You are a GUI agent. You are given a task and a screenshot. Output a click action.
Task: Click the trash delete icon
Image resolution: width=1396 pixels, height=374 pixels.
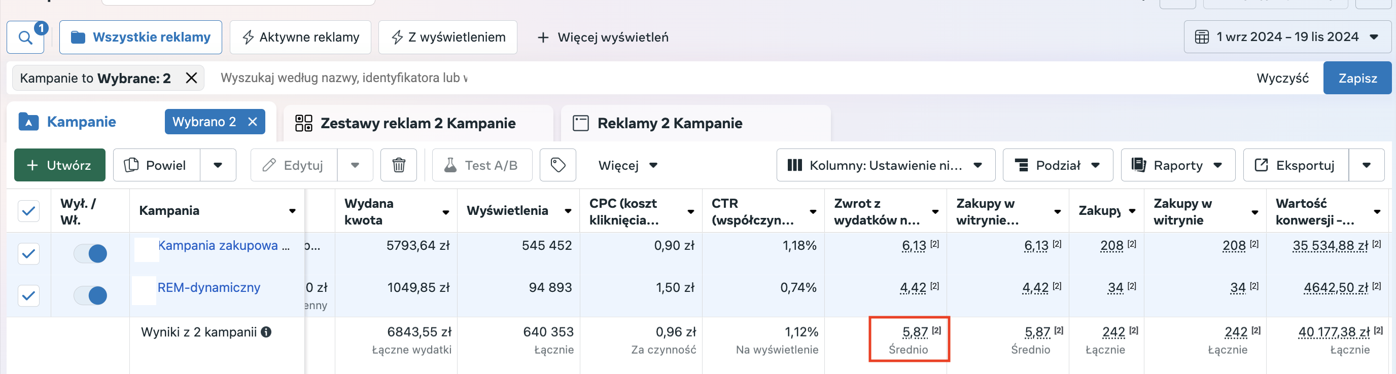(398, 165)
